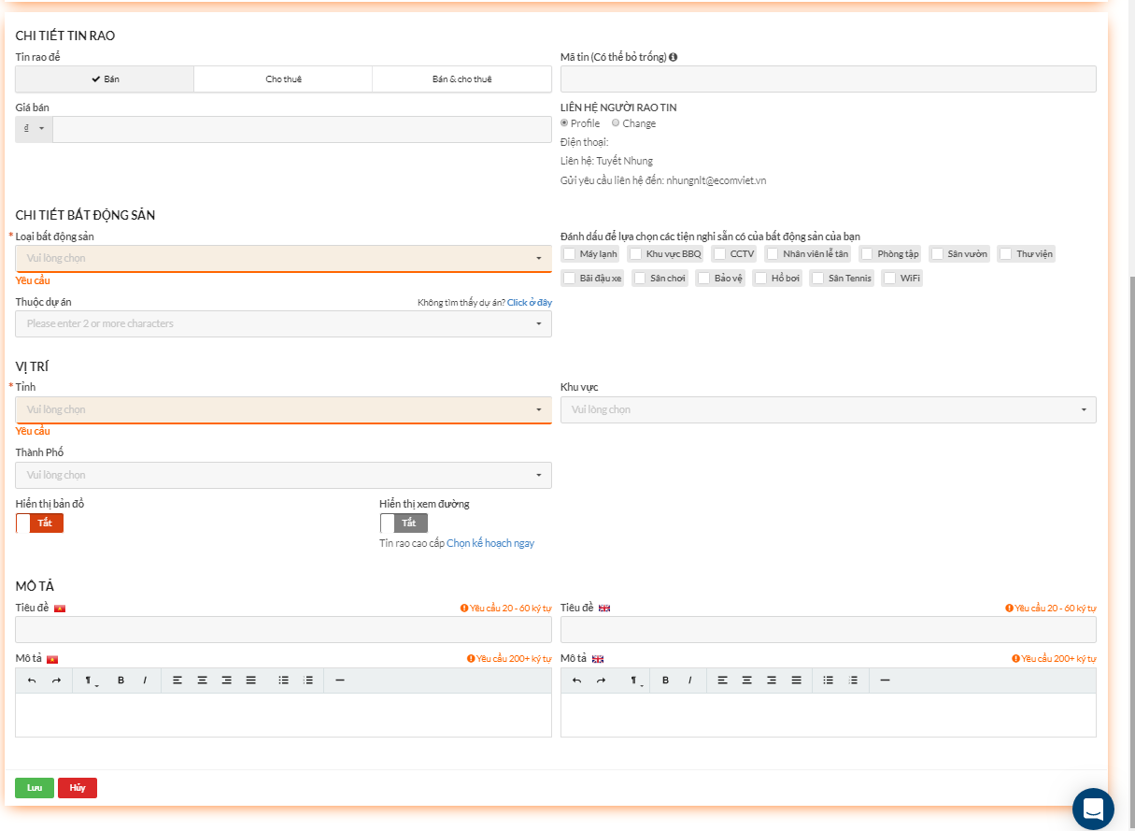Select the Change contact radio button
The image size is (1135, 831).
pos(616,123)
